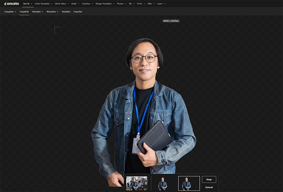283x192 pixels.
Task: Select the ImageEdit tab
Action: pyautogui.click(x=24, y=12)
